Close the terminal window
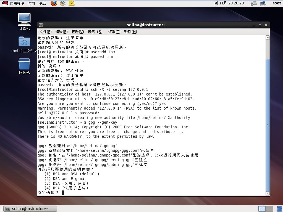 click(266, 25)
